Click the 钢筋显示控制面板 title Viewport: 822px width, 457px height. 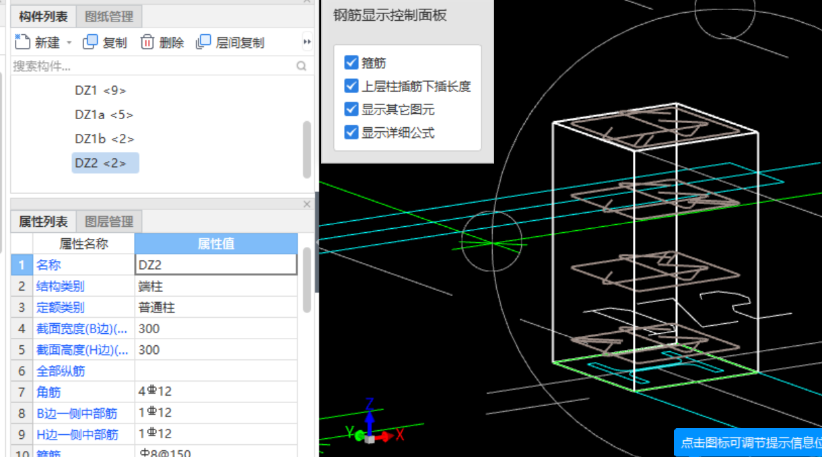390,15
